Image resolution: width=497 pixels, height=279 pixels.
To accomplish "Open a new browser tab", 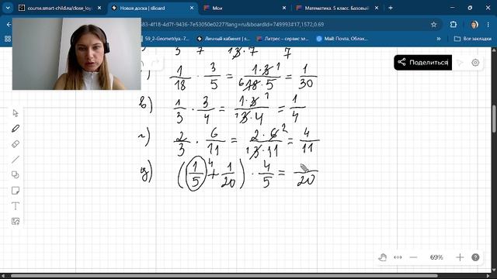I will pyautogui.click(x=391, y=8).
